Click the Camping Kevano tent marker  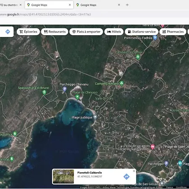click(122, 83)
